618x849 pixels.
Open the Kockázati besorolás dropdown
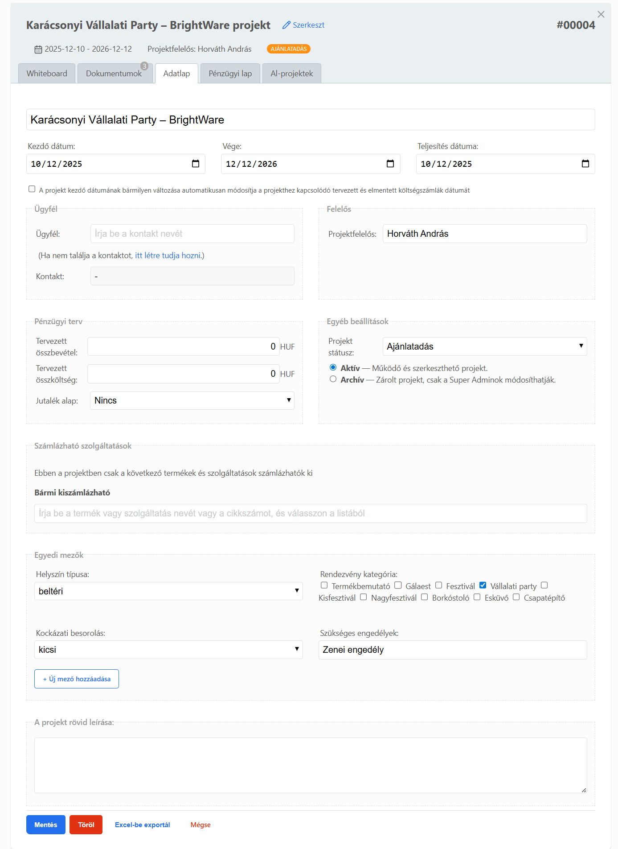click(168, 650)
